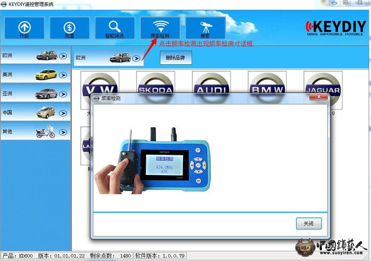Click the yellow car image in 美洲 row
This screenshot has width=371, height=261.
[46, 75]
